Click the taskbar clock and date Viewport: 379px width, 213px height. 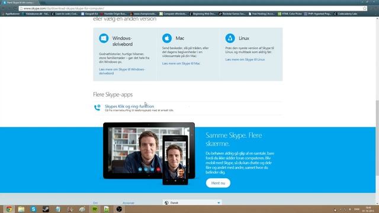[x=368, y=209]
